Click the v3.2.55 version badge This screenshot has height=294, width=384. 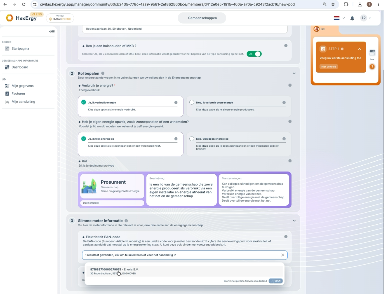[x=37, y=14]
